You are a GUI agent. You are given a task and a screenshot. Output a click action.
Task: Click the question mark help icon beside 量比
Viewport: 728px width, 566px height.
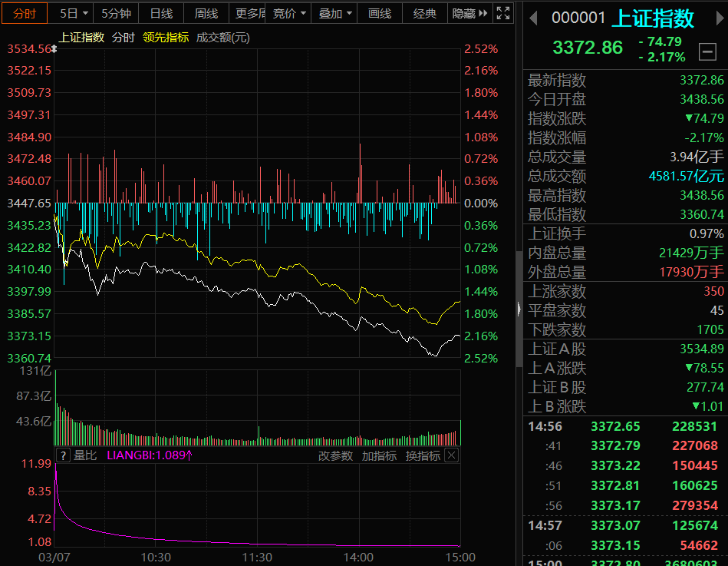63,455
